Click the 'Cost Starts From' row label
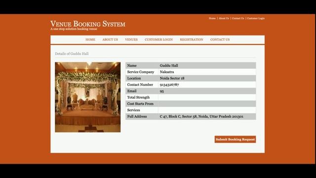316x178 pixels. [140, 104]
